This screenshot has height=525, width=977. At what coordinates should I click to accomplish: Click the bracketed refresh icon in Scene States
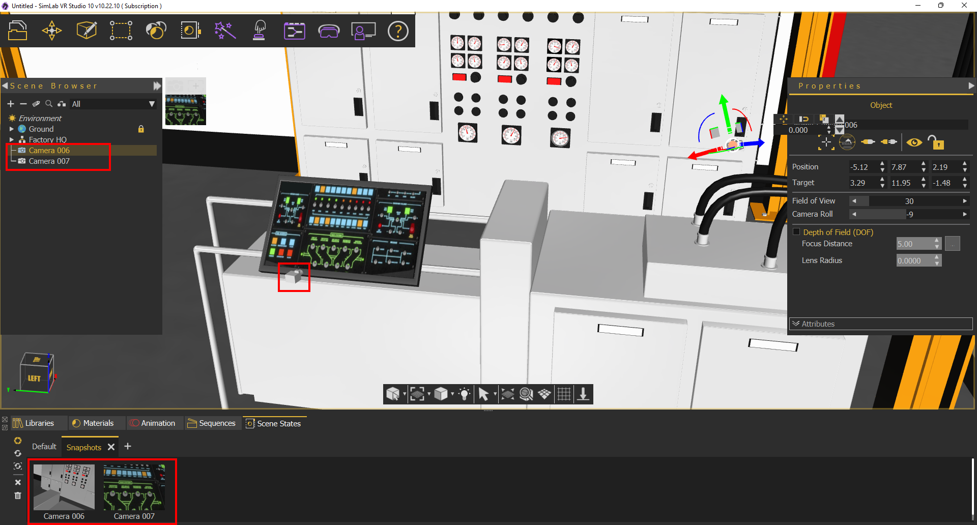tap(18, 466)
